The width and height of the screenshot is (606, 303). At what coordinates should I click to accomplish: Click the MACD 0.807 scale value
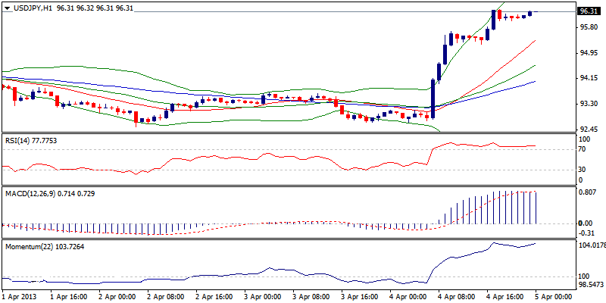point(587,192)
